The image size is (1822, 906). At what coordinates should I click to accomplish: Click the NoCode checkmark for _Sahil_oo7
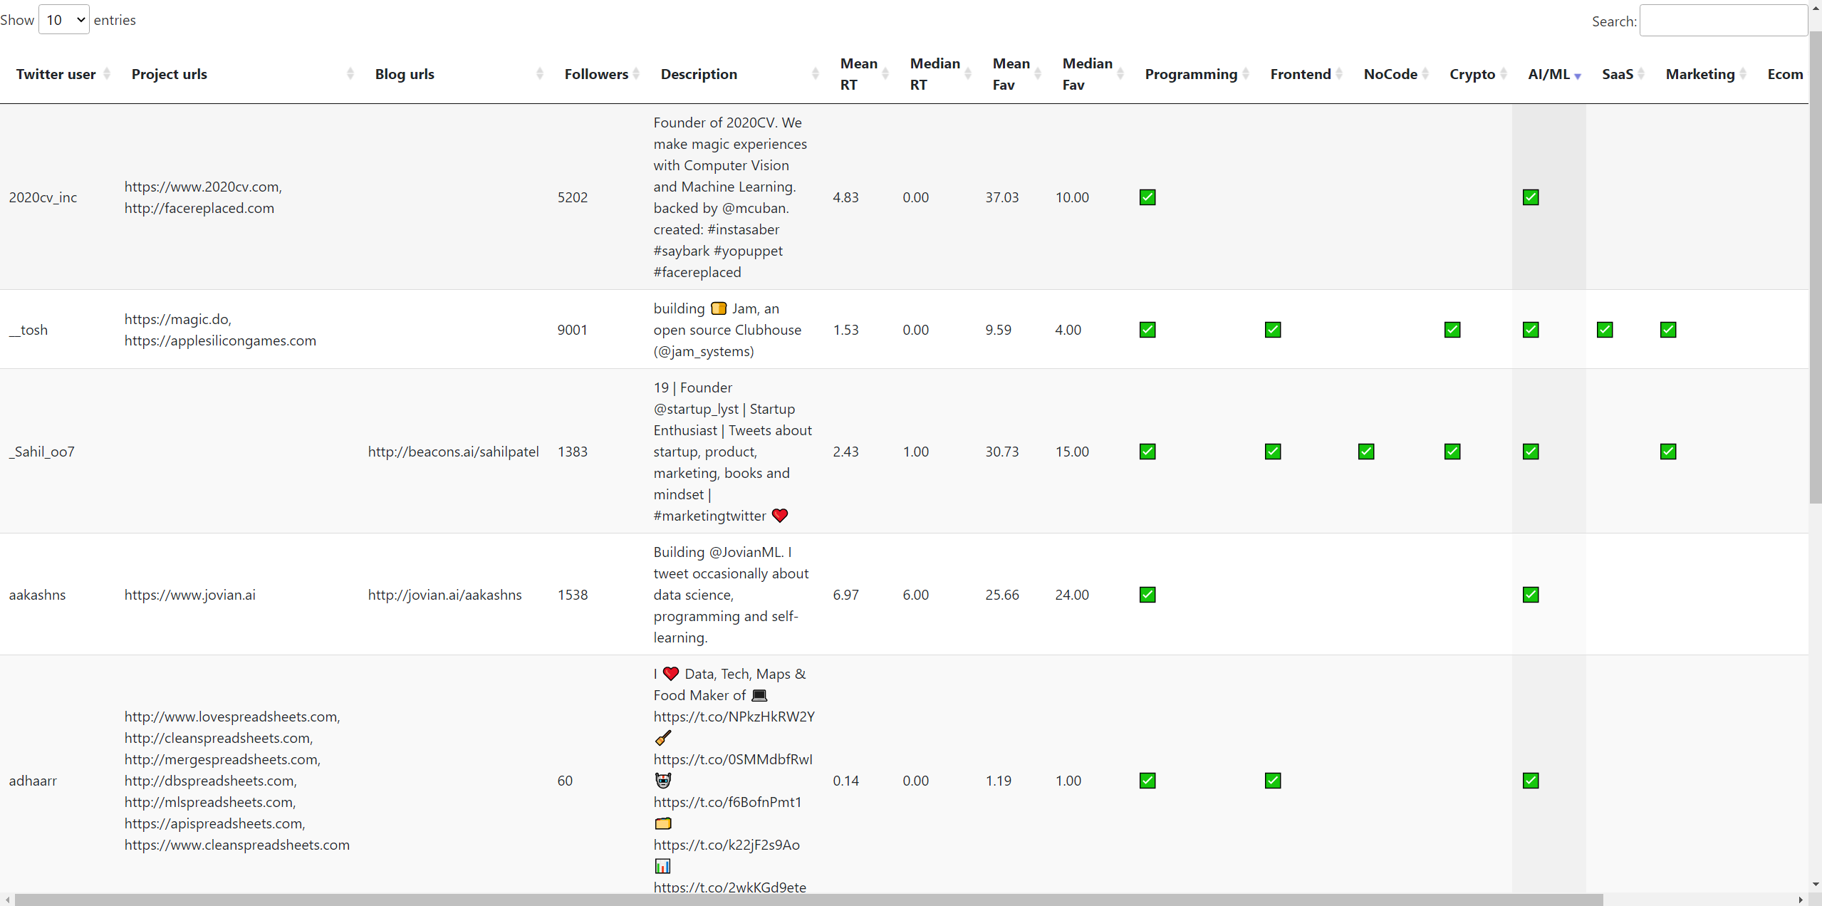click(1366, 452)
